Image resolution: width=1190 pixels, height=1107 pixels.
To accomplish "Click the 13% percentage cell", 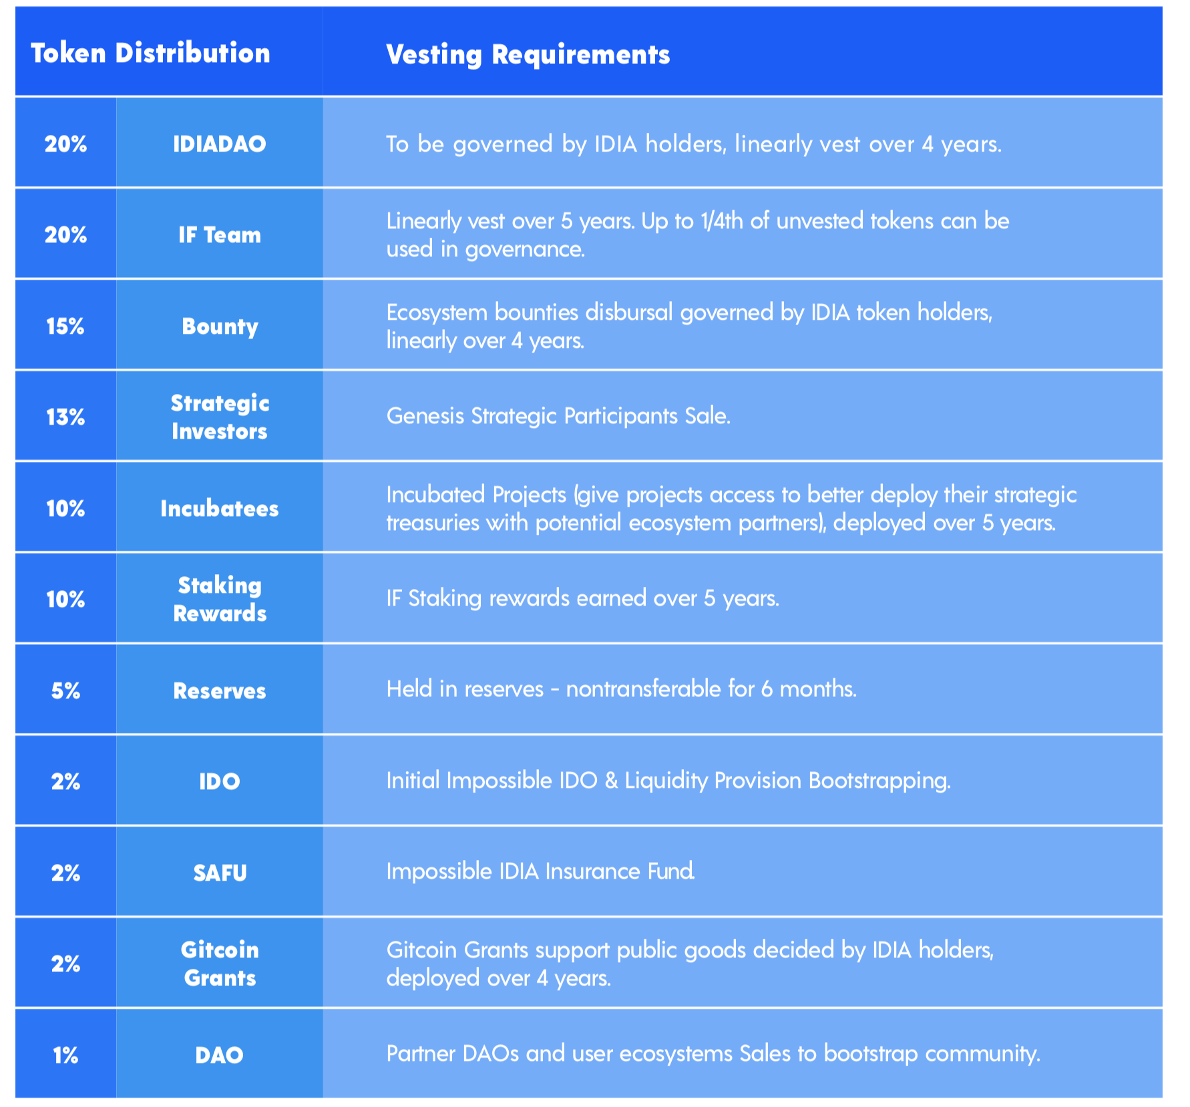I will (65, 417).
